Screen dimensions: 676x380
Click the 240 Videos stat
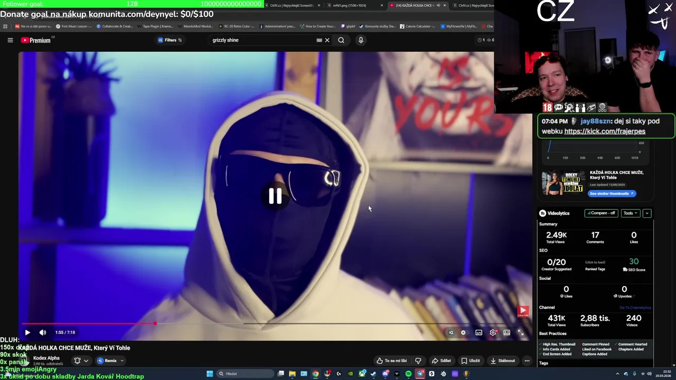point(634,318)
